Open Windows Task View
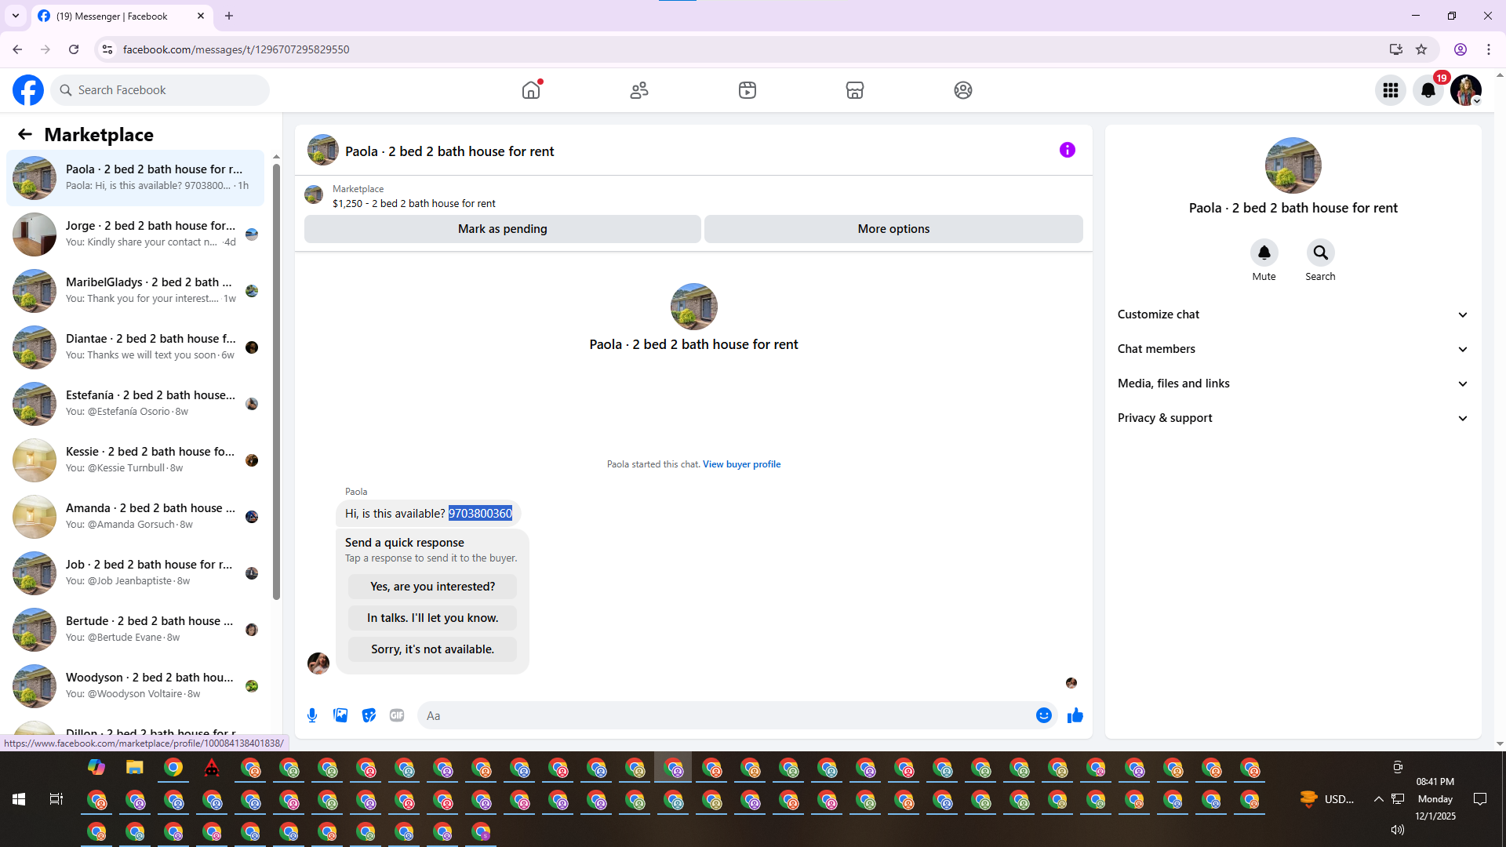The height and width of the screenshot is (847, 1506). [x=56, y=799]
